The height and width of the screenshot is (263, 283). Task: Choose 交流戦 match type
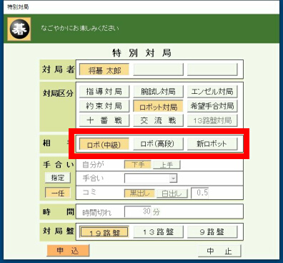(158, 120)
